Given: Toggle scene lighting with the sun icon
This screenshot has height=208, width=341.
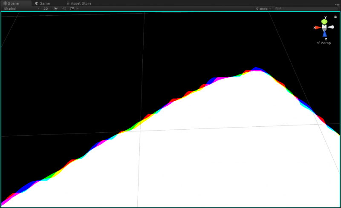Looking at the screenshot, I should 55,9.
